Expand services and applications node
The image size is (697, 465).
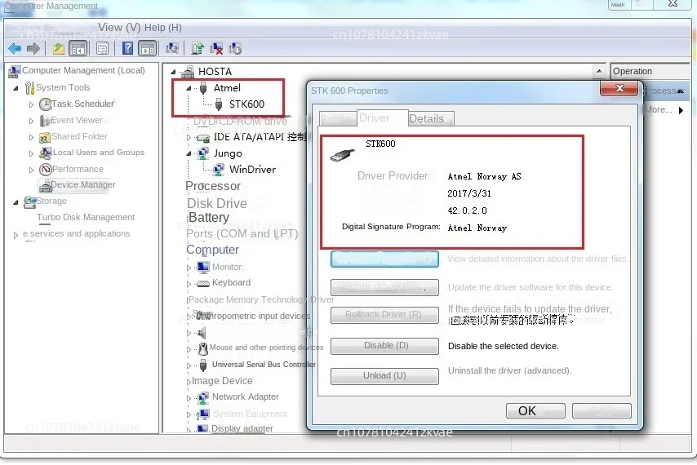pos(16,235)
